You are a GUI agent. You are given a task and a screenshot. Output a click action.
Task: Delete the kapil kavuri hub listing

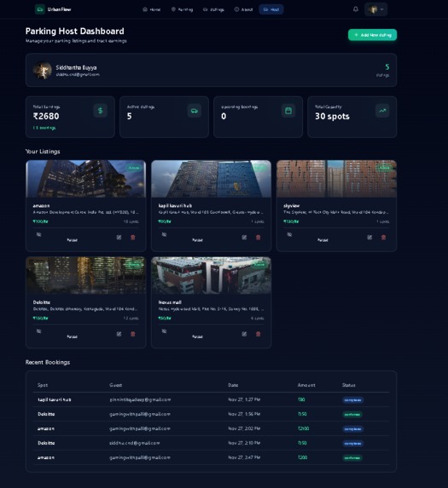tap(259, 238)
